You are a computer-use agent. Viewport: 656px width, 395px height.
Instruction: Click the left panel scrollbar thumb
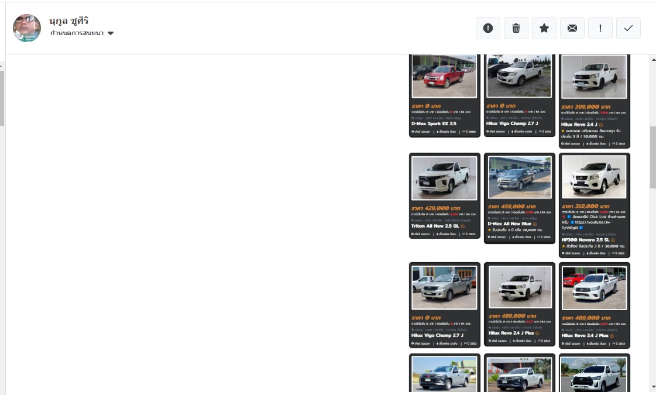point(2,98)
